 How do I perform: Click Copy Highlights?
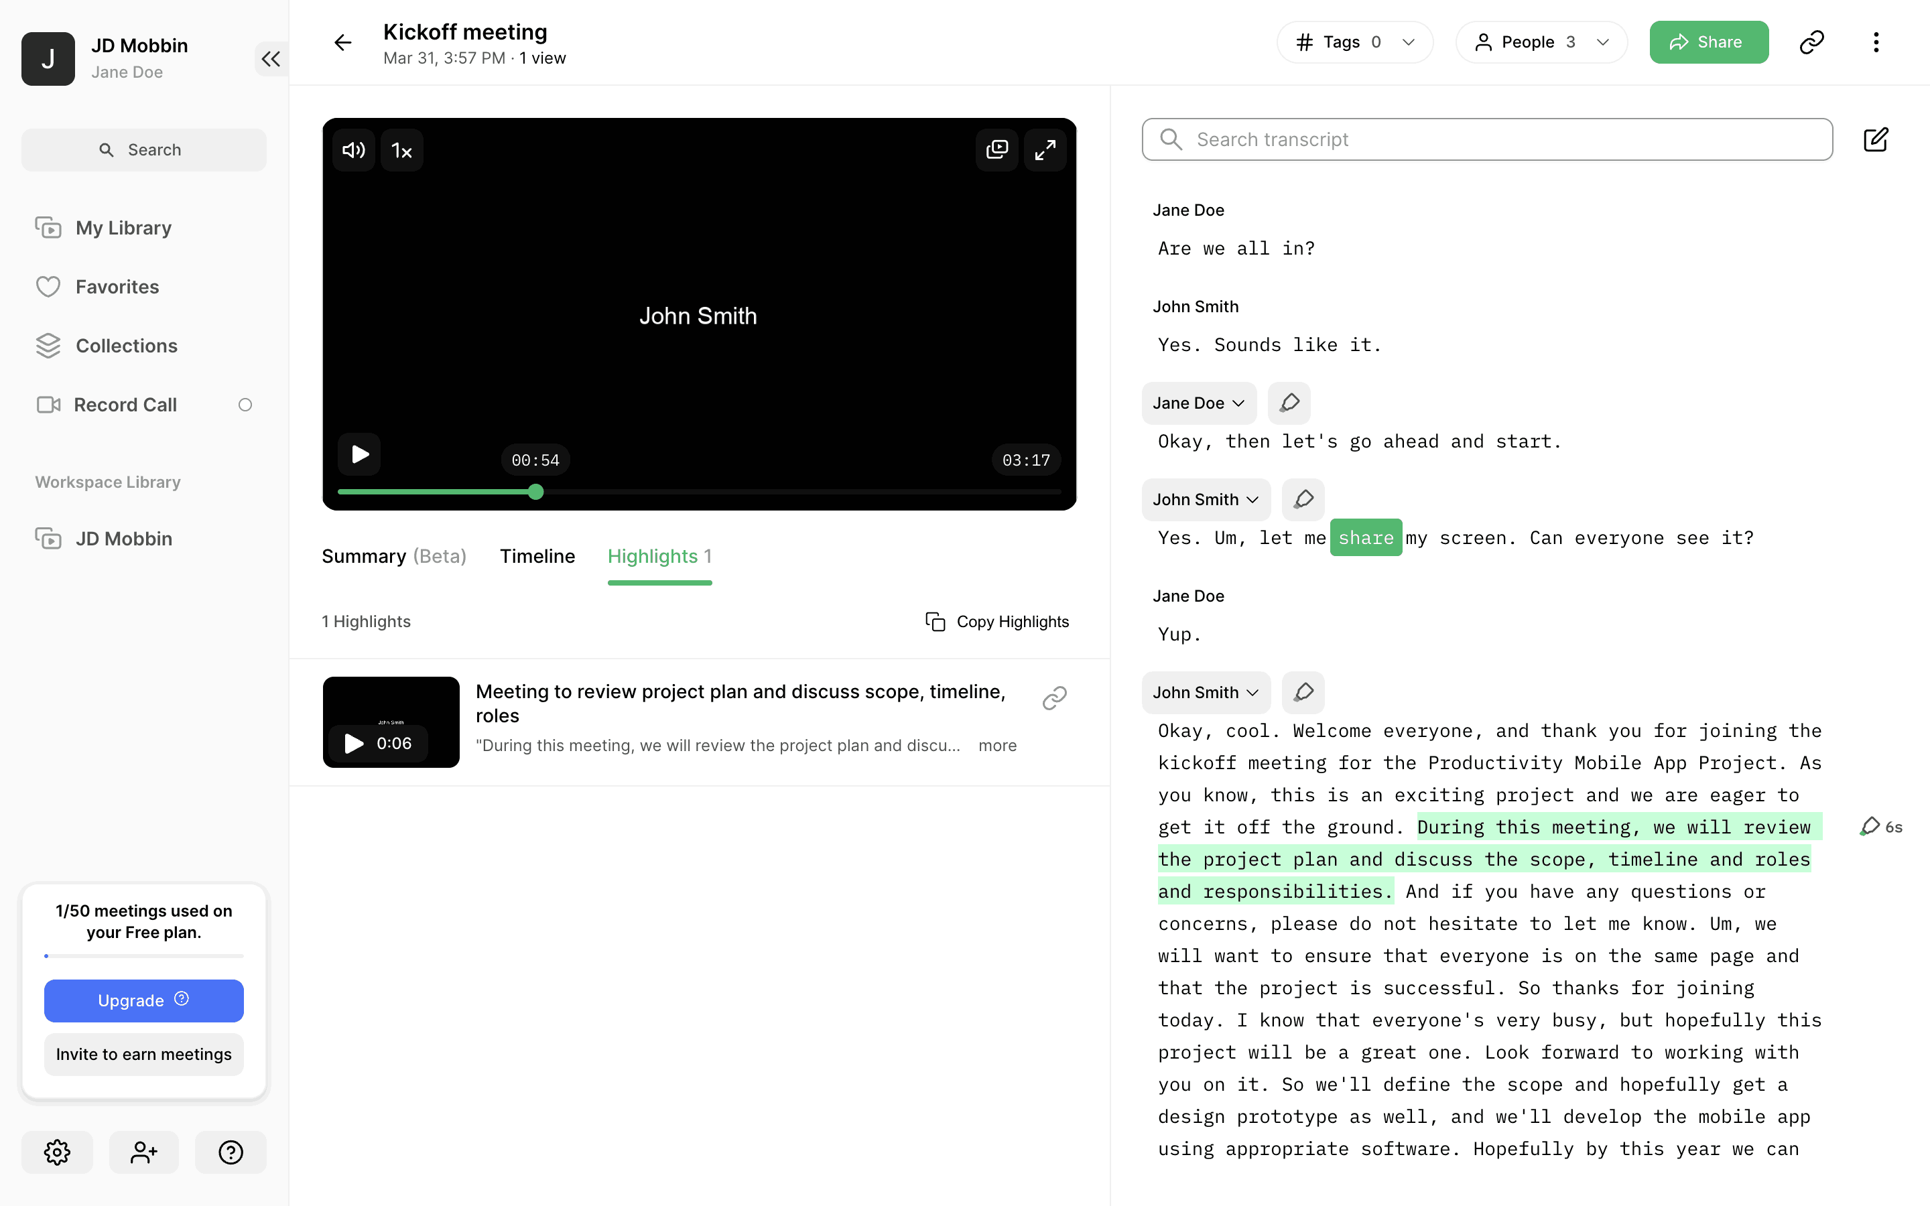click(x=997, y=621)
